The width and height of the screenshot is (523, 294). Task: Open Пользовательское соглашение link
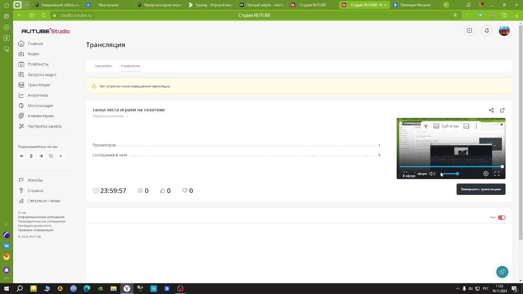point(42,221)
